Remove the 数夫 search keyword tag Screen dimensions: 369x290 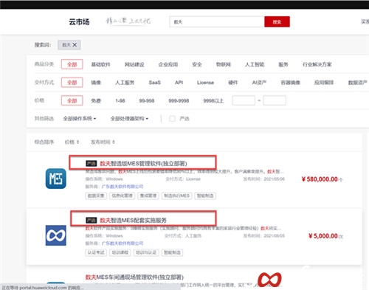click(75, 45)
